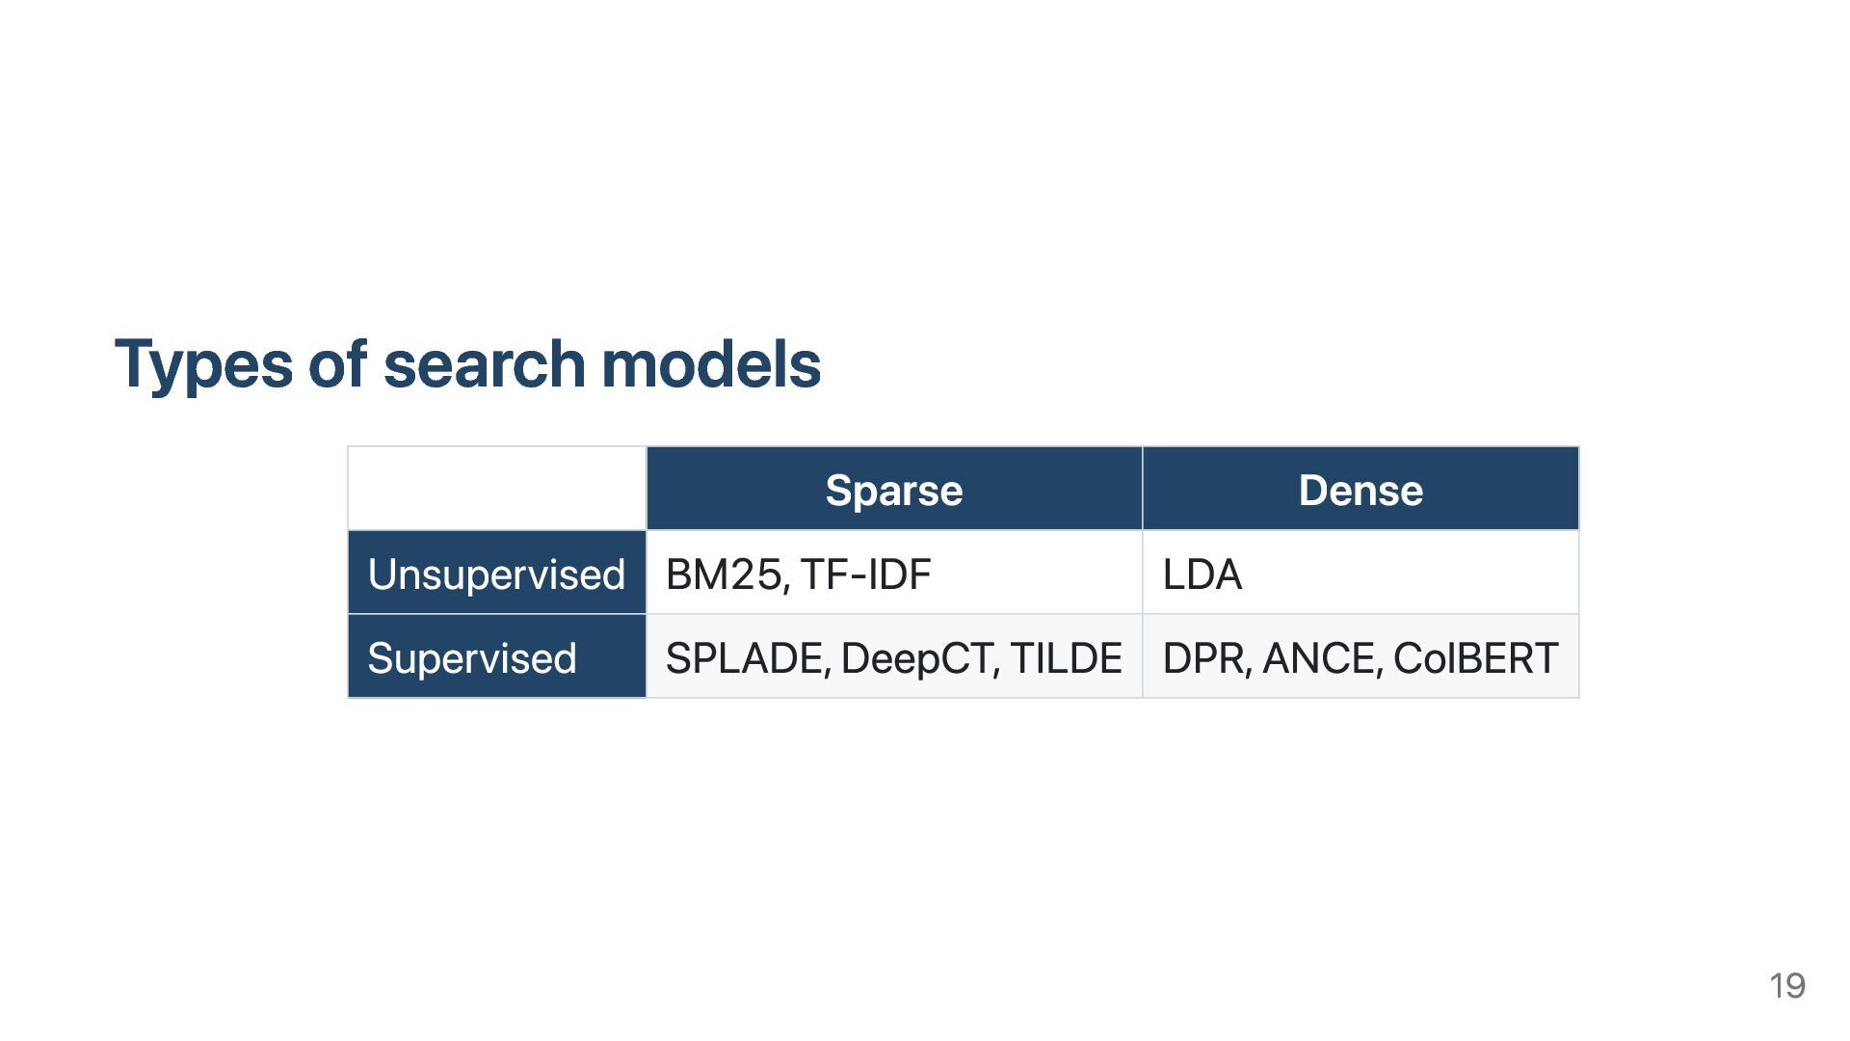1850x1041 pixels.
Task: Select the 'LDA' table cell
Action: 1361,573
